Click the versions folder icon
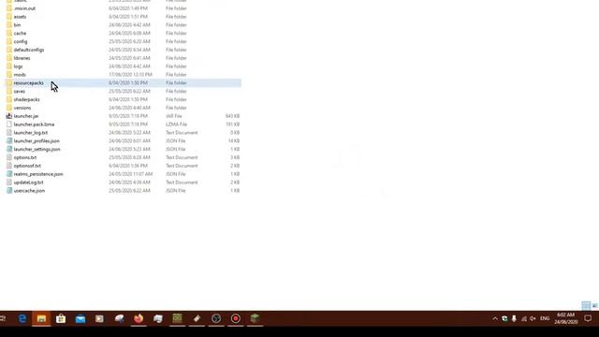The height and width of the screenshot is (337, 599). tap(9, 108)
